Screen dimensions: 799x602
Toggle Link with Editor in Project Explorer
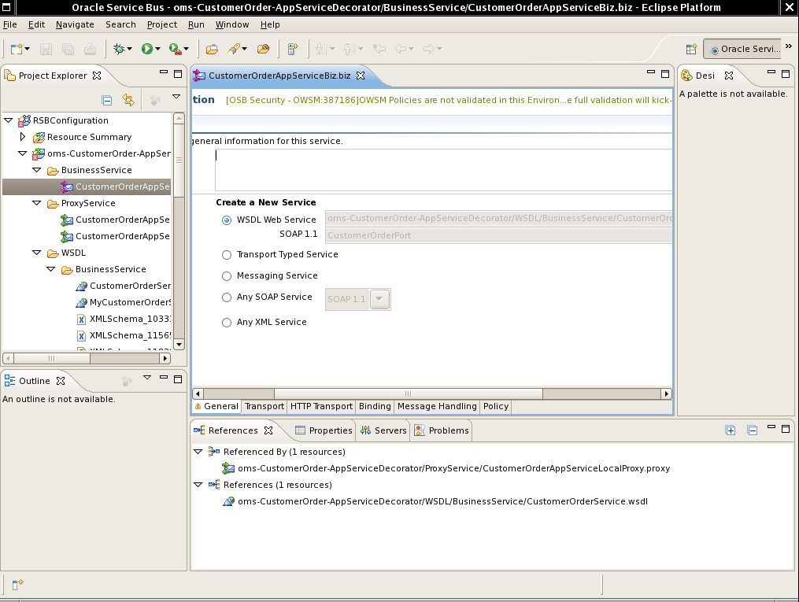128,101
